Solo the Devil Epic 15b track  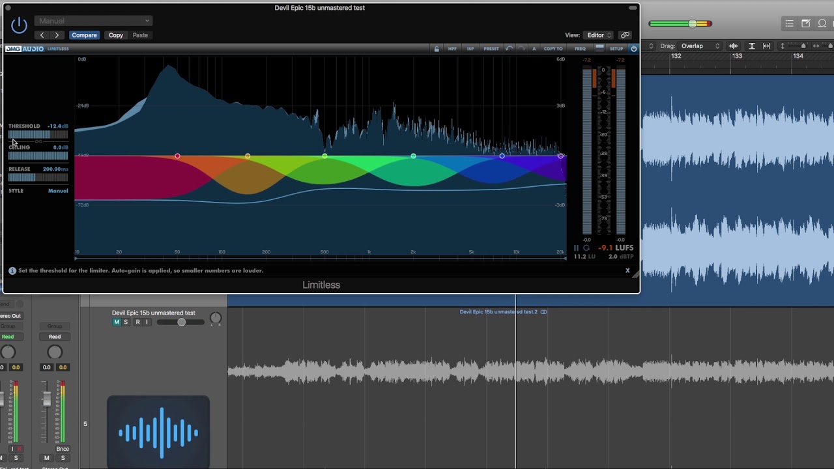click(126, 322)
